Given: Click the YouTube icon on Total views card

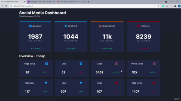Looking at the screenshot, I should point(154,83).
